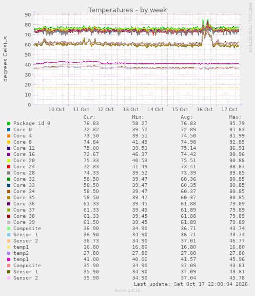Select the 'Core 16' legend label
Image resolution: width=255 pixels, height=296 pixels.
click(x=24, y=154)
